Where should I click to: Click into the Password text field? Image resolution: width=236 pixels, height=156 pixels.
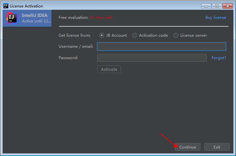click(152, 58)
